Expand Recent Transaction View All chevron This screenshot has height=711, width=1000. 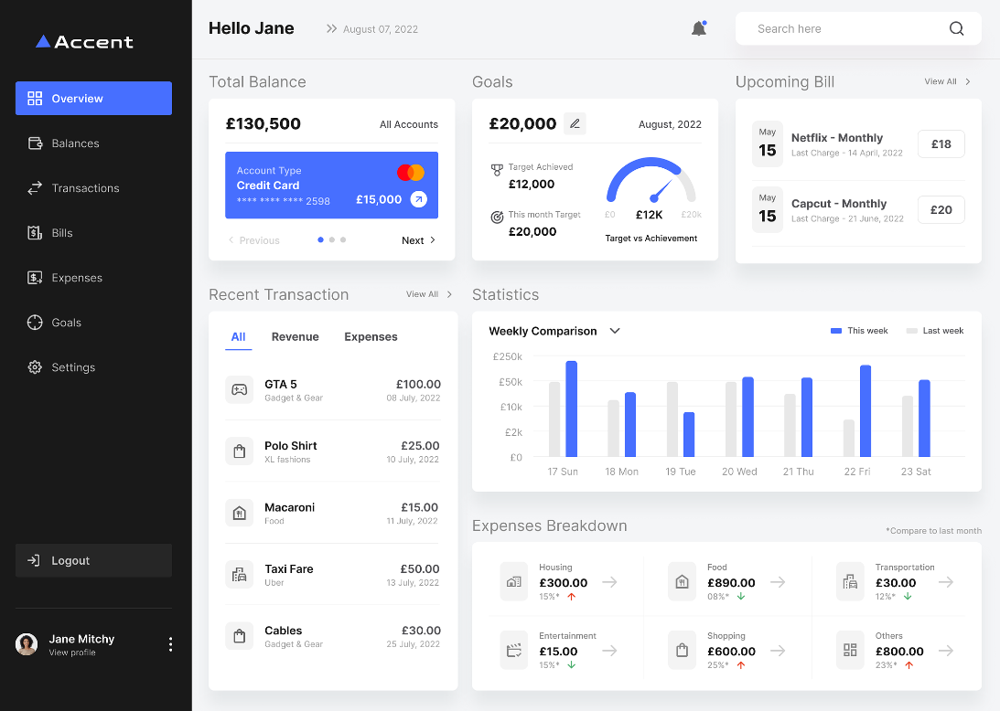(x=449, y=294)
